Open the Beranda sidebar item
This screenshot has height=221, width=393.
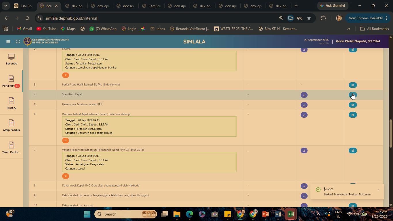[x=12, y=59]
